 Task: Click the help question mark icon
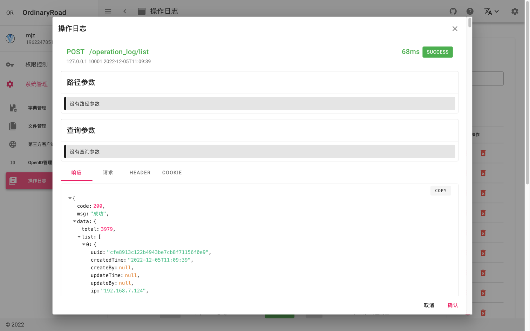coord(470,12)
